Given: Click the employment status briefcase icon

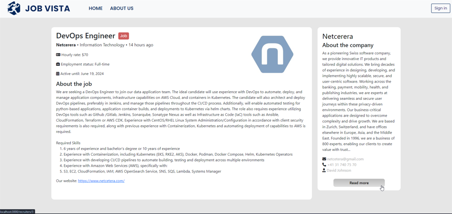Looking at the screenshot, I should (x=58, y=64).
